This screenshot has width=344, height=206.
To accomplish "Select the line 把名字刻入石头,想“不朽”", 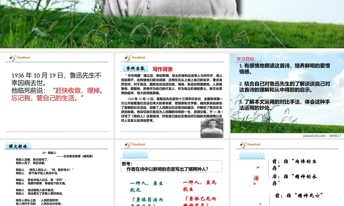I will pyautogui.click(x=47, y=180).
